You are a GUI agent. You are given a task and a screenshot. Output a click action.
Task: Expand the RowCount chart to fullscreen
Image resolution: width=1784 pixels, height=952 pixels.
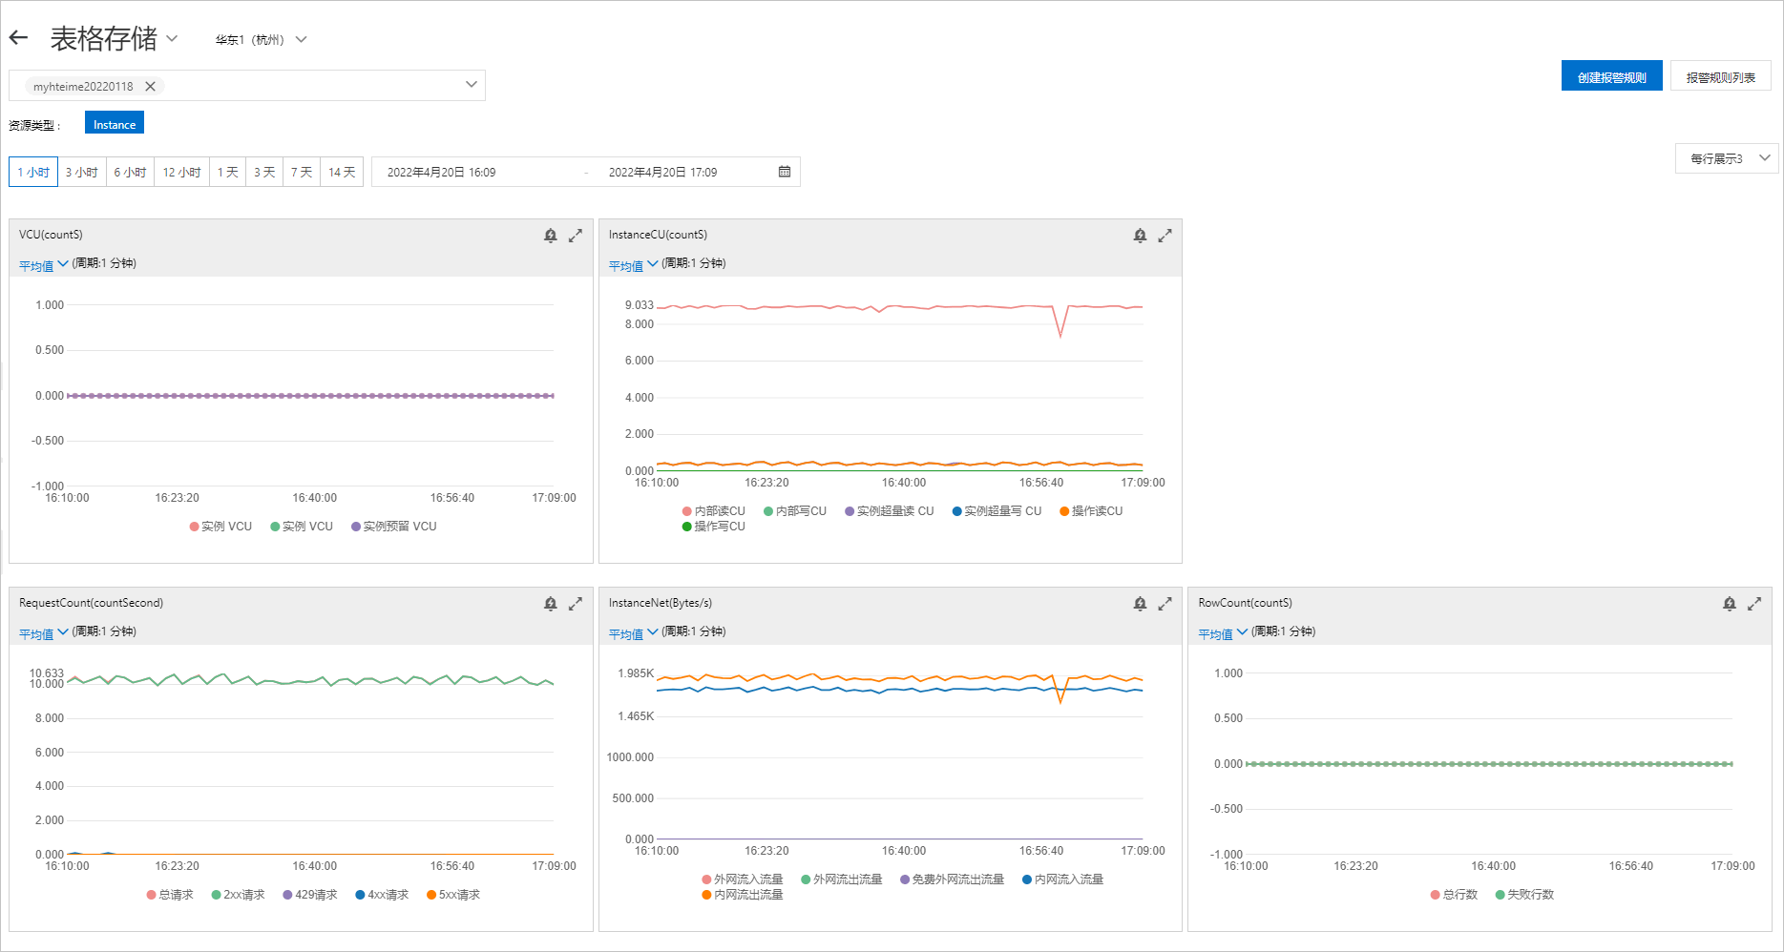pos(1754,604)
